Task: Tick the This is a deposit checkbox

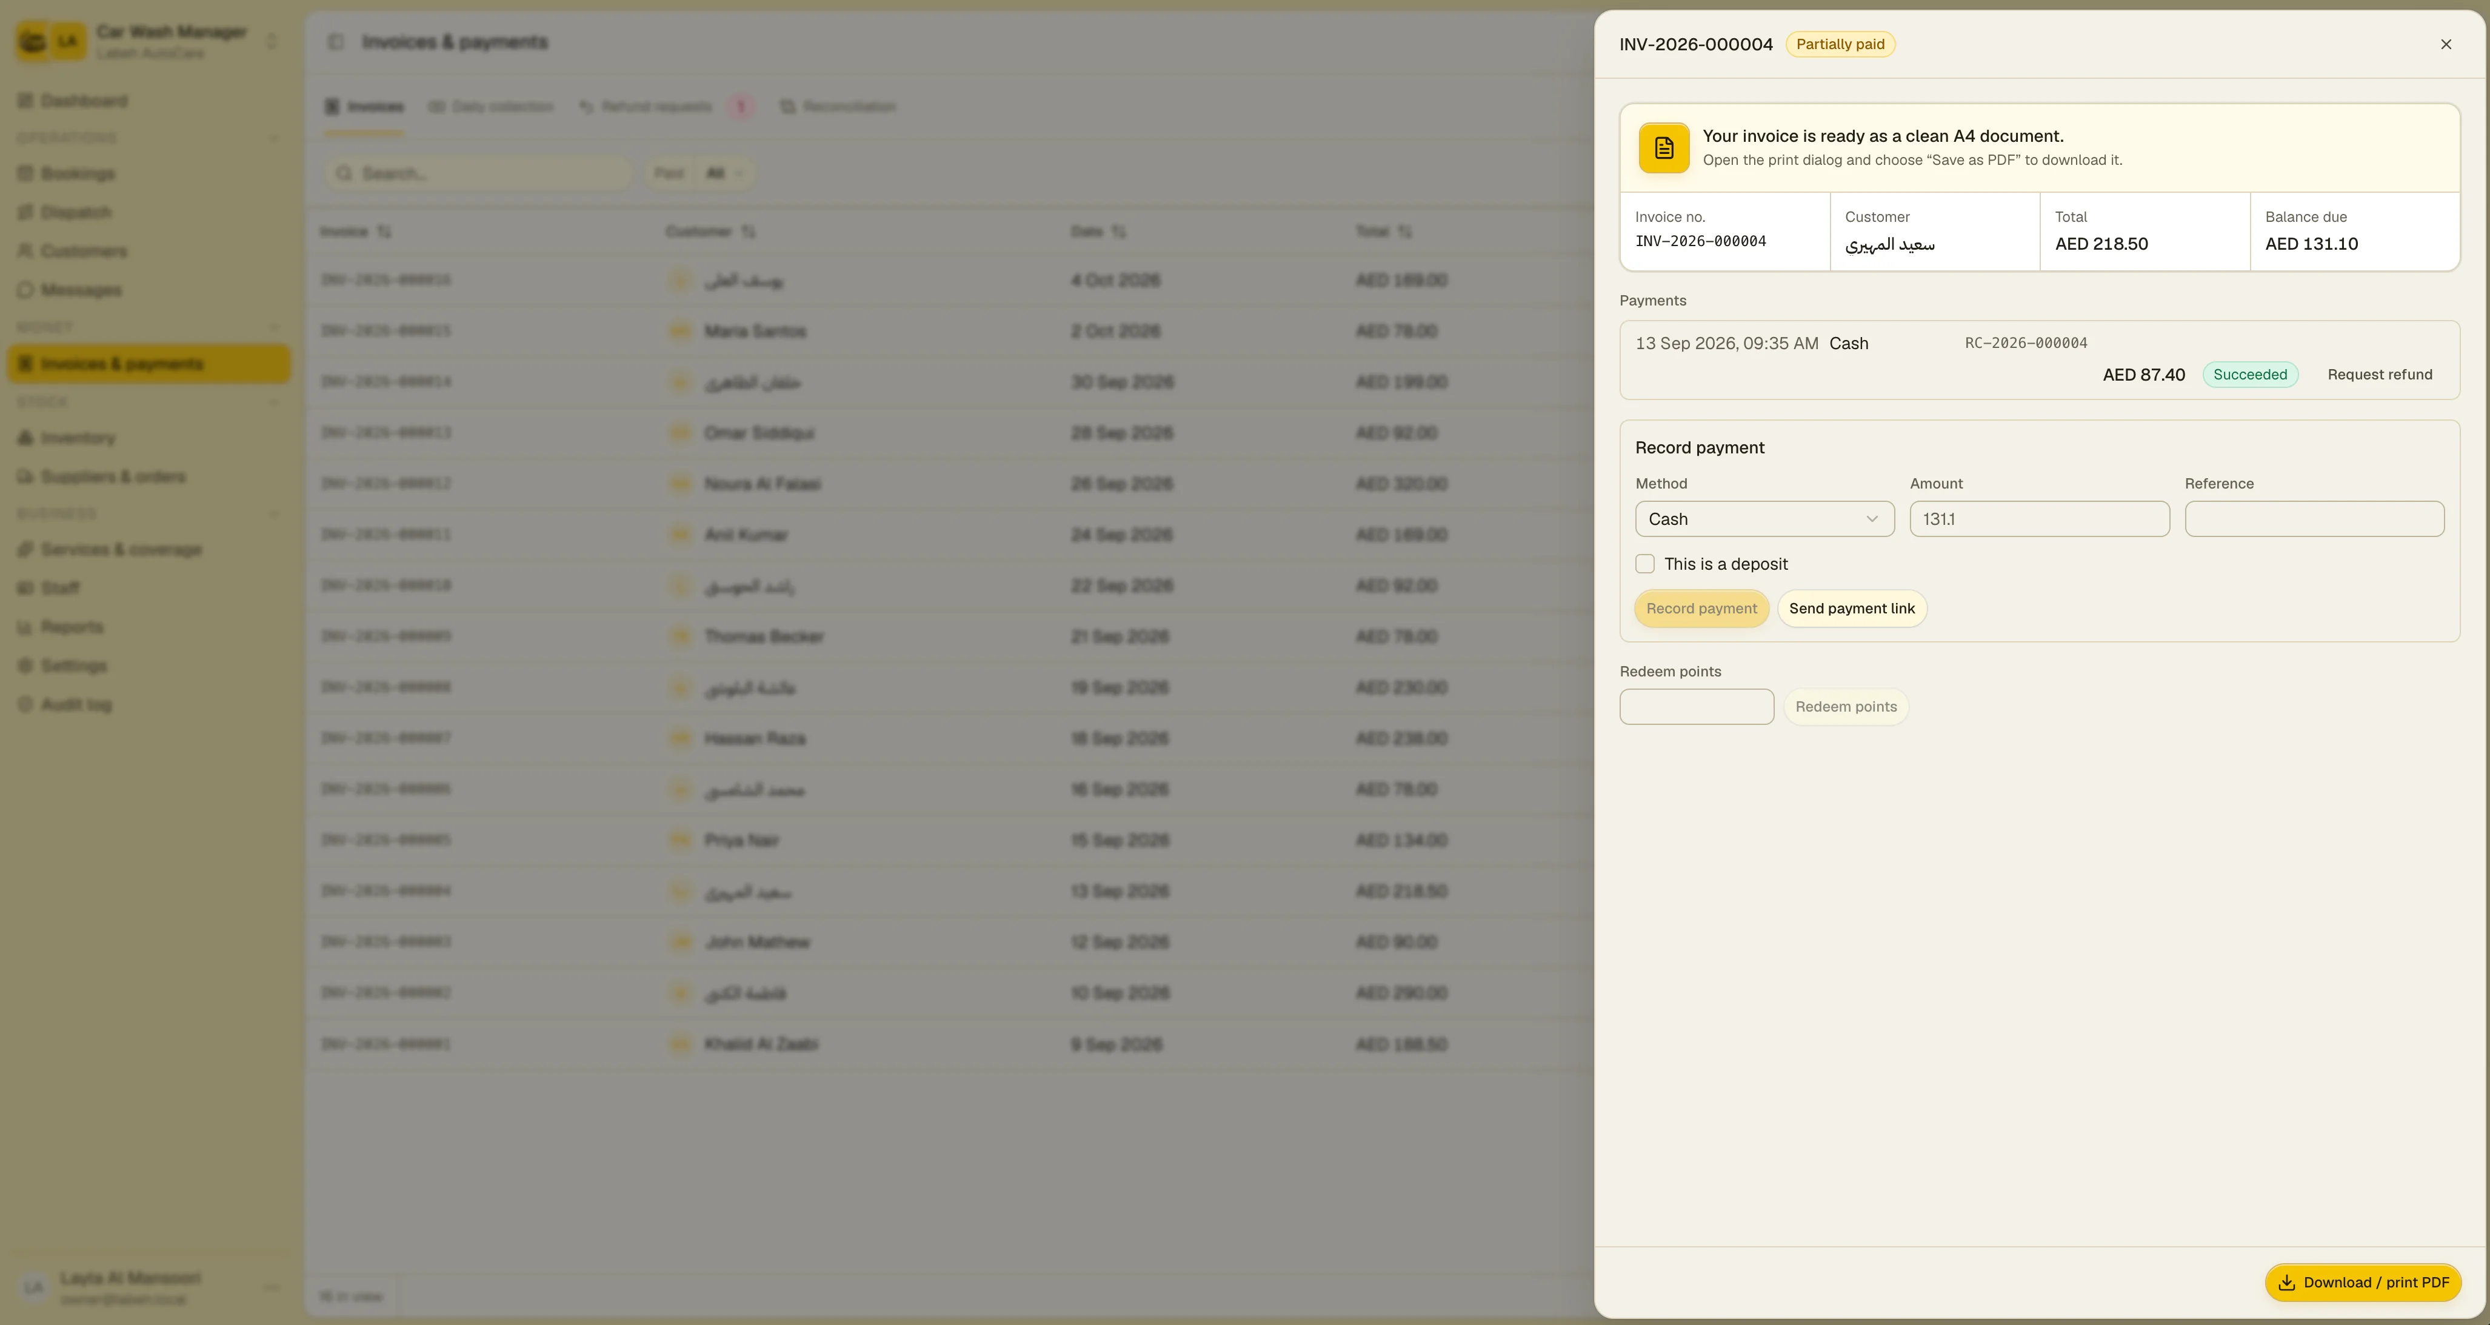Action: [1645, 564]
